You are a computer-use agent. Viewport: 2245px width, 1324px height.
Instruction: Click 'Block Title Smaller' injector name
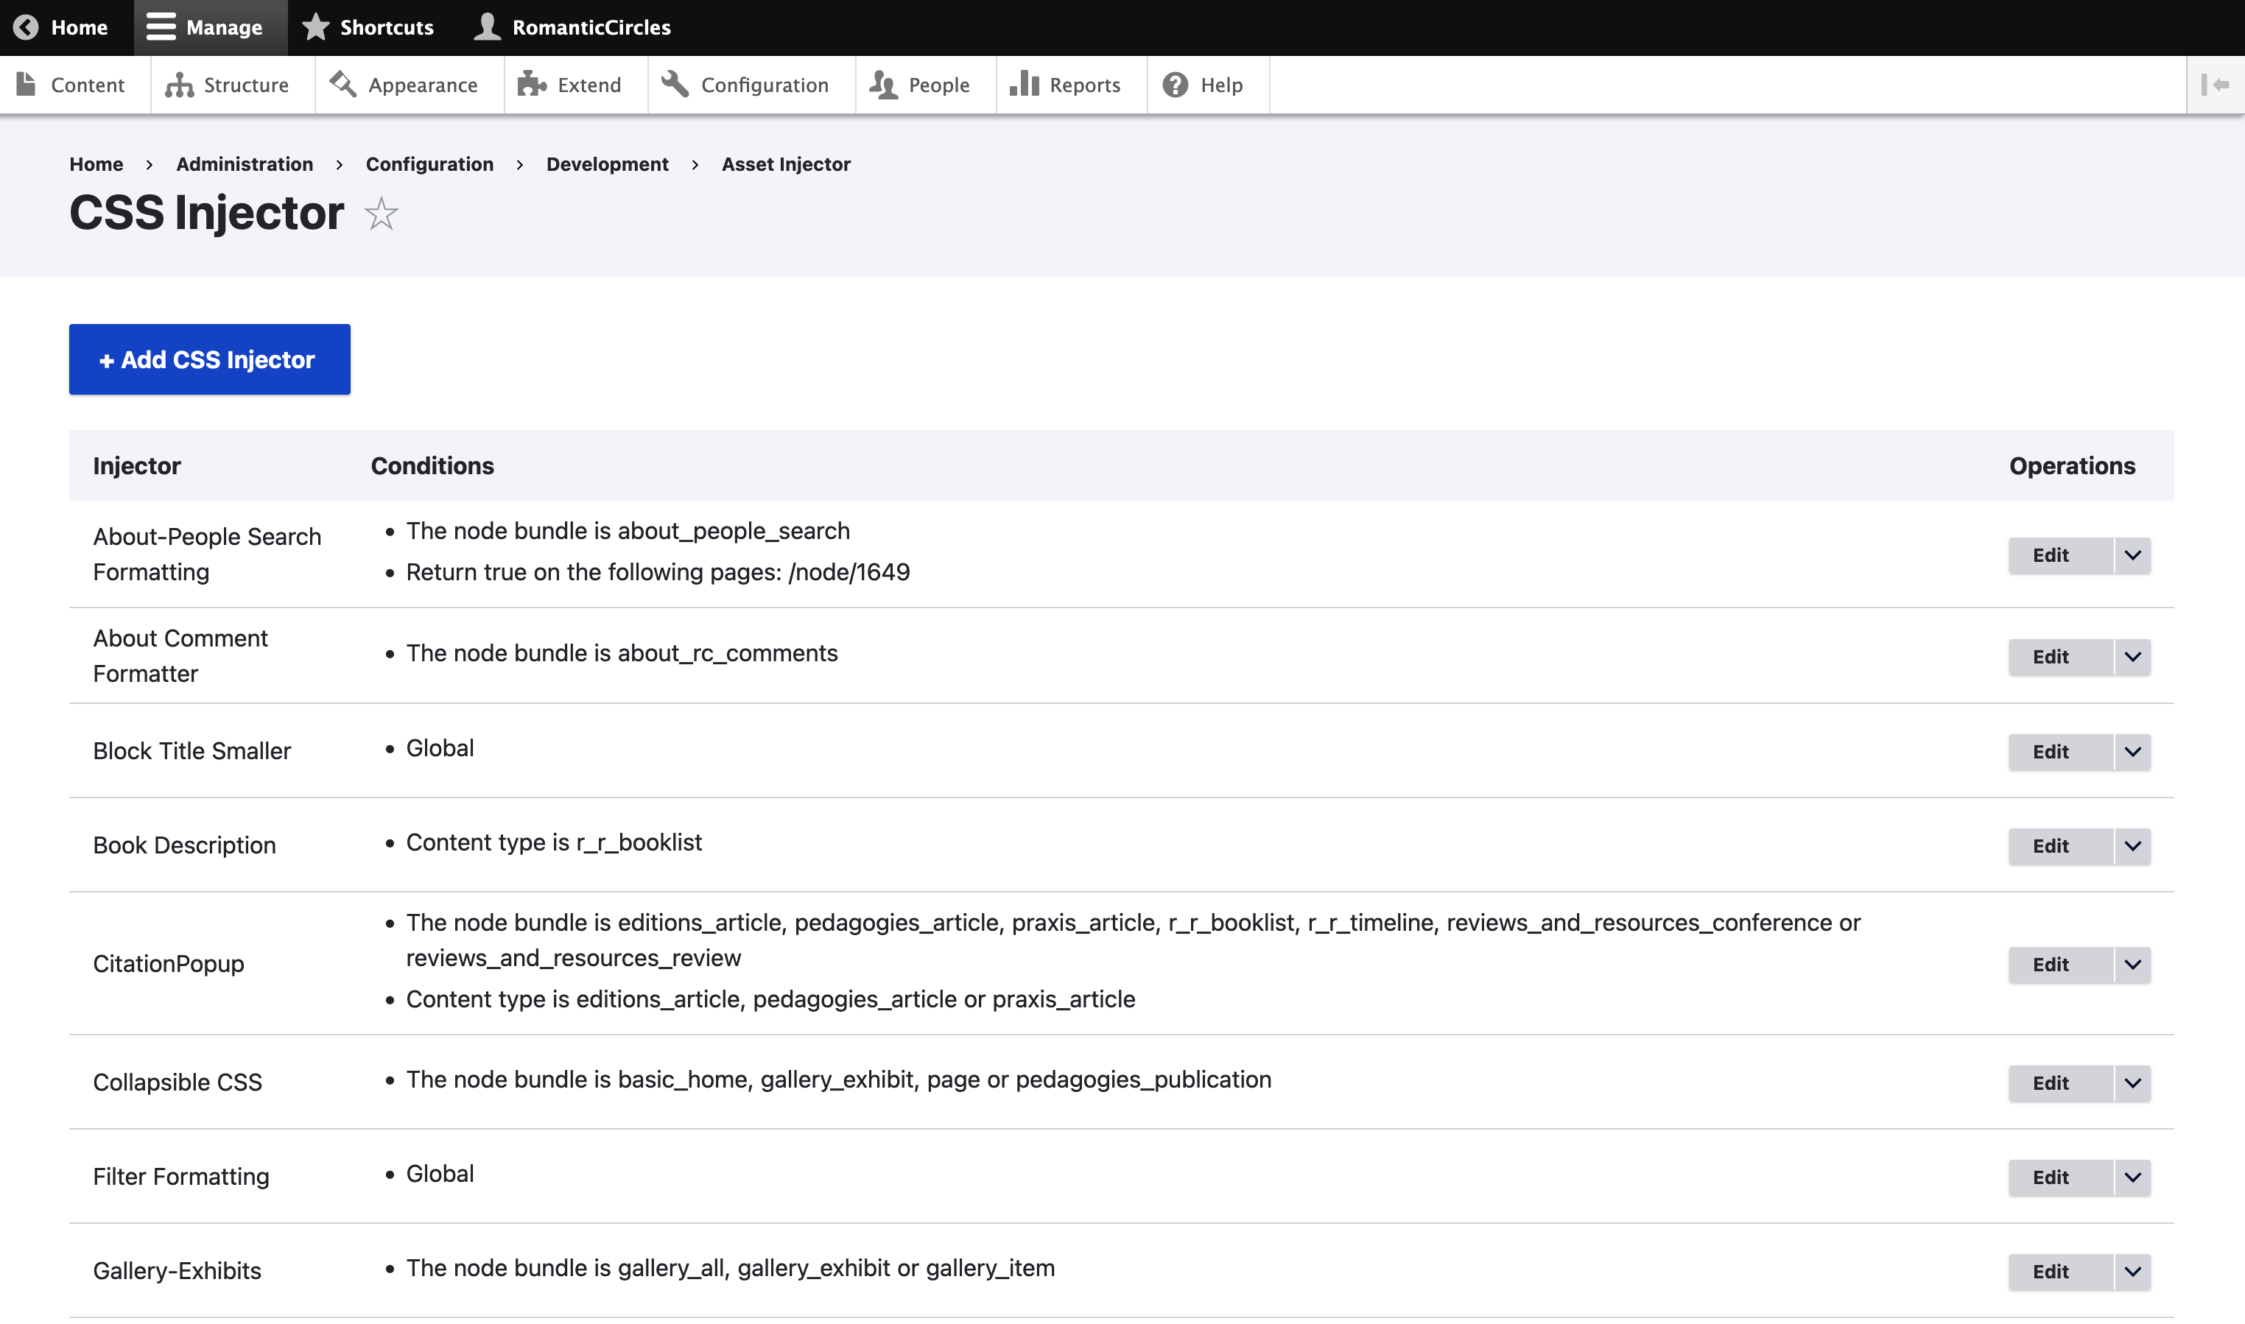pos(192,751)
